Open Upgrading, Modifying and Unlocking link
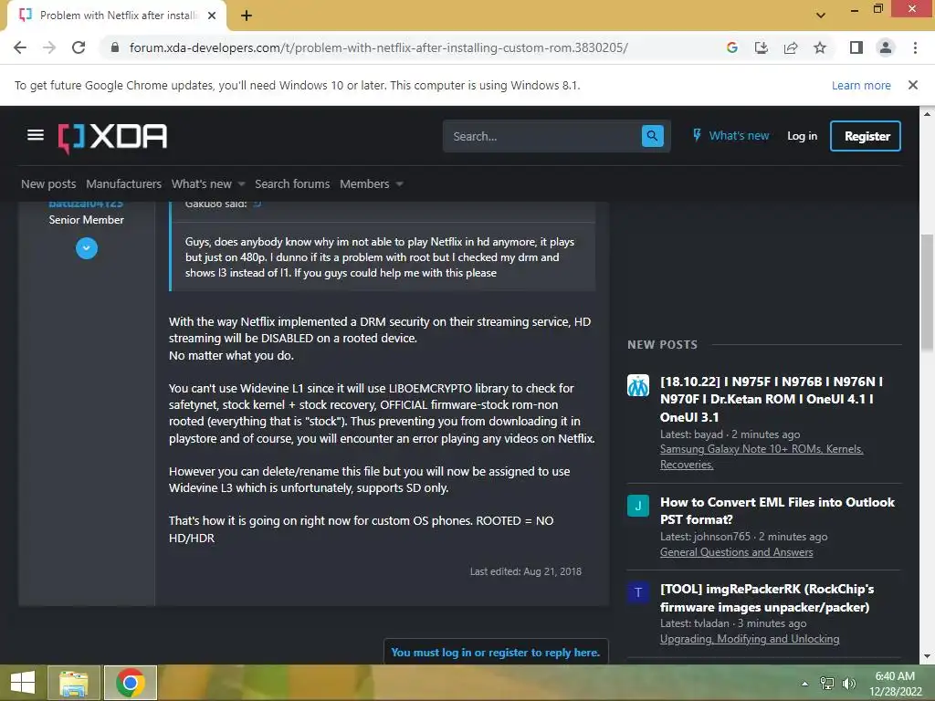 (x=750, y=639)
